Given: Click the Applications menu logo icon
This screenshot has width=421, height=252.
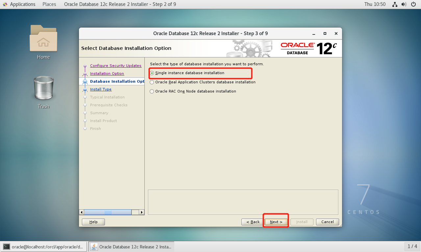Looking at the screenshot, I should pyautogui.click(x=5, y=4).
